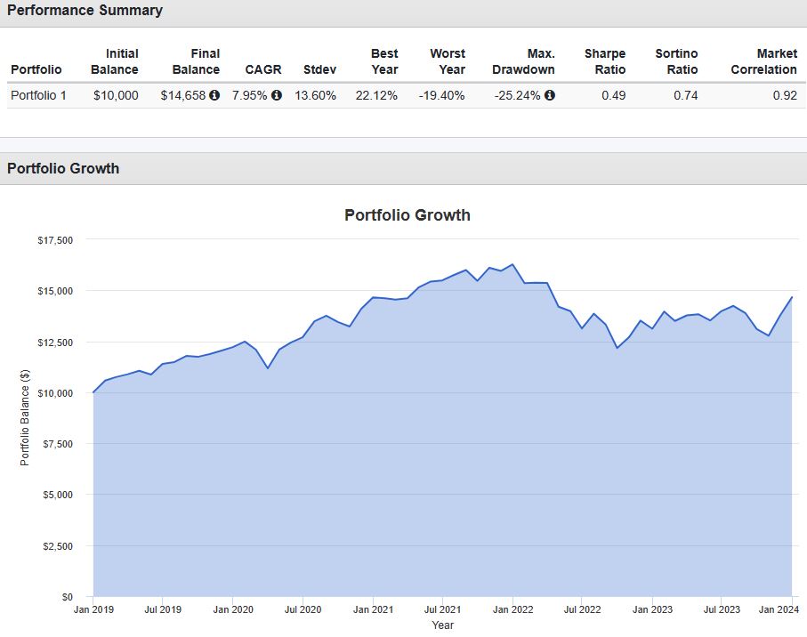Click the Market Correlation column header
This screenshot has width=807, height=637.
pyautogui.click(x=763, y=61)
